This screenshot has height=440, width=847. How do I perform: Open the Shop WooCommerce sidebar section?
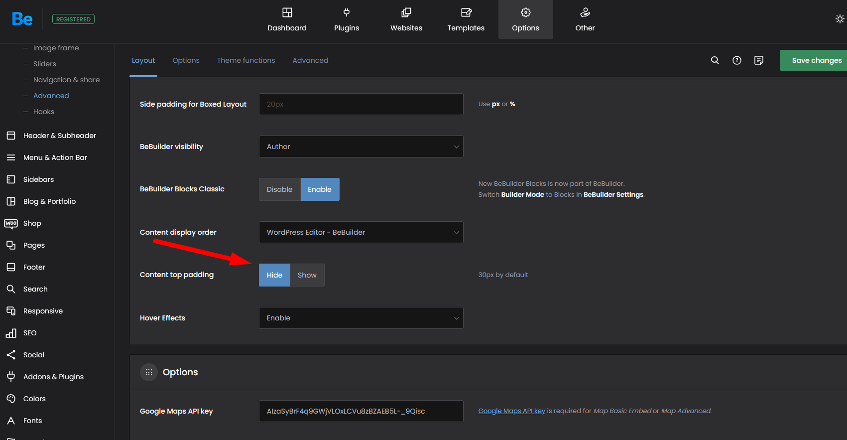[32, 223]
